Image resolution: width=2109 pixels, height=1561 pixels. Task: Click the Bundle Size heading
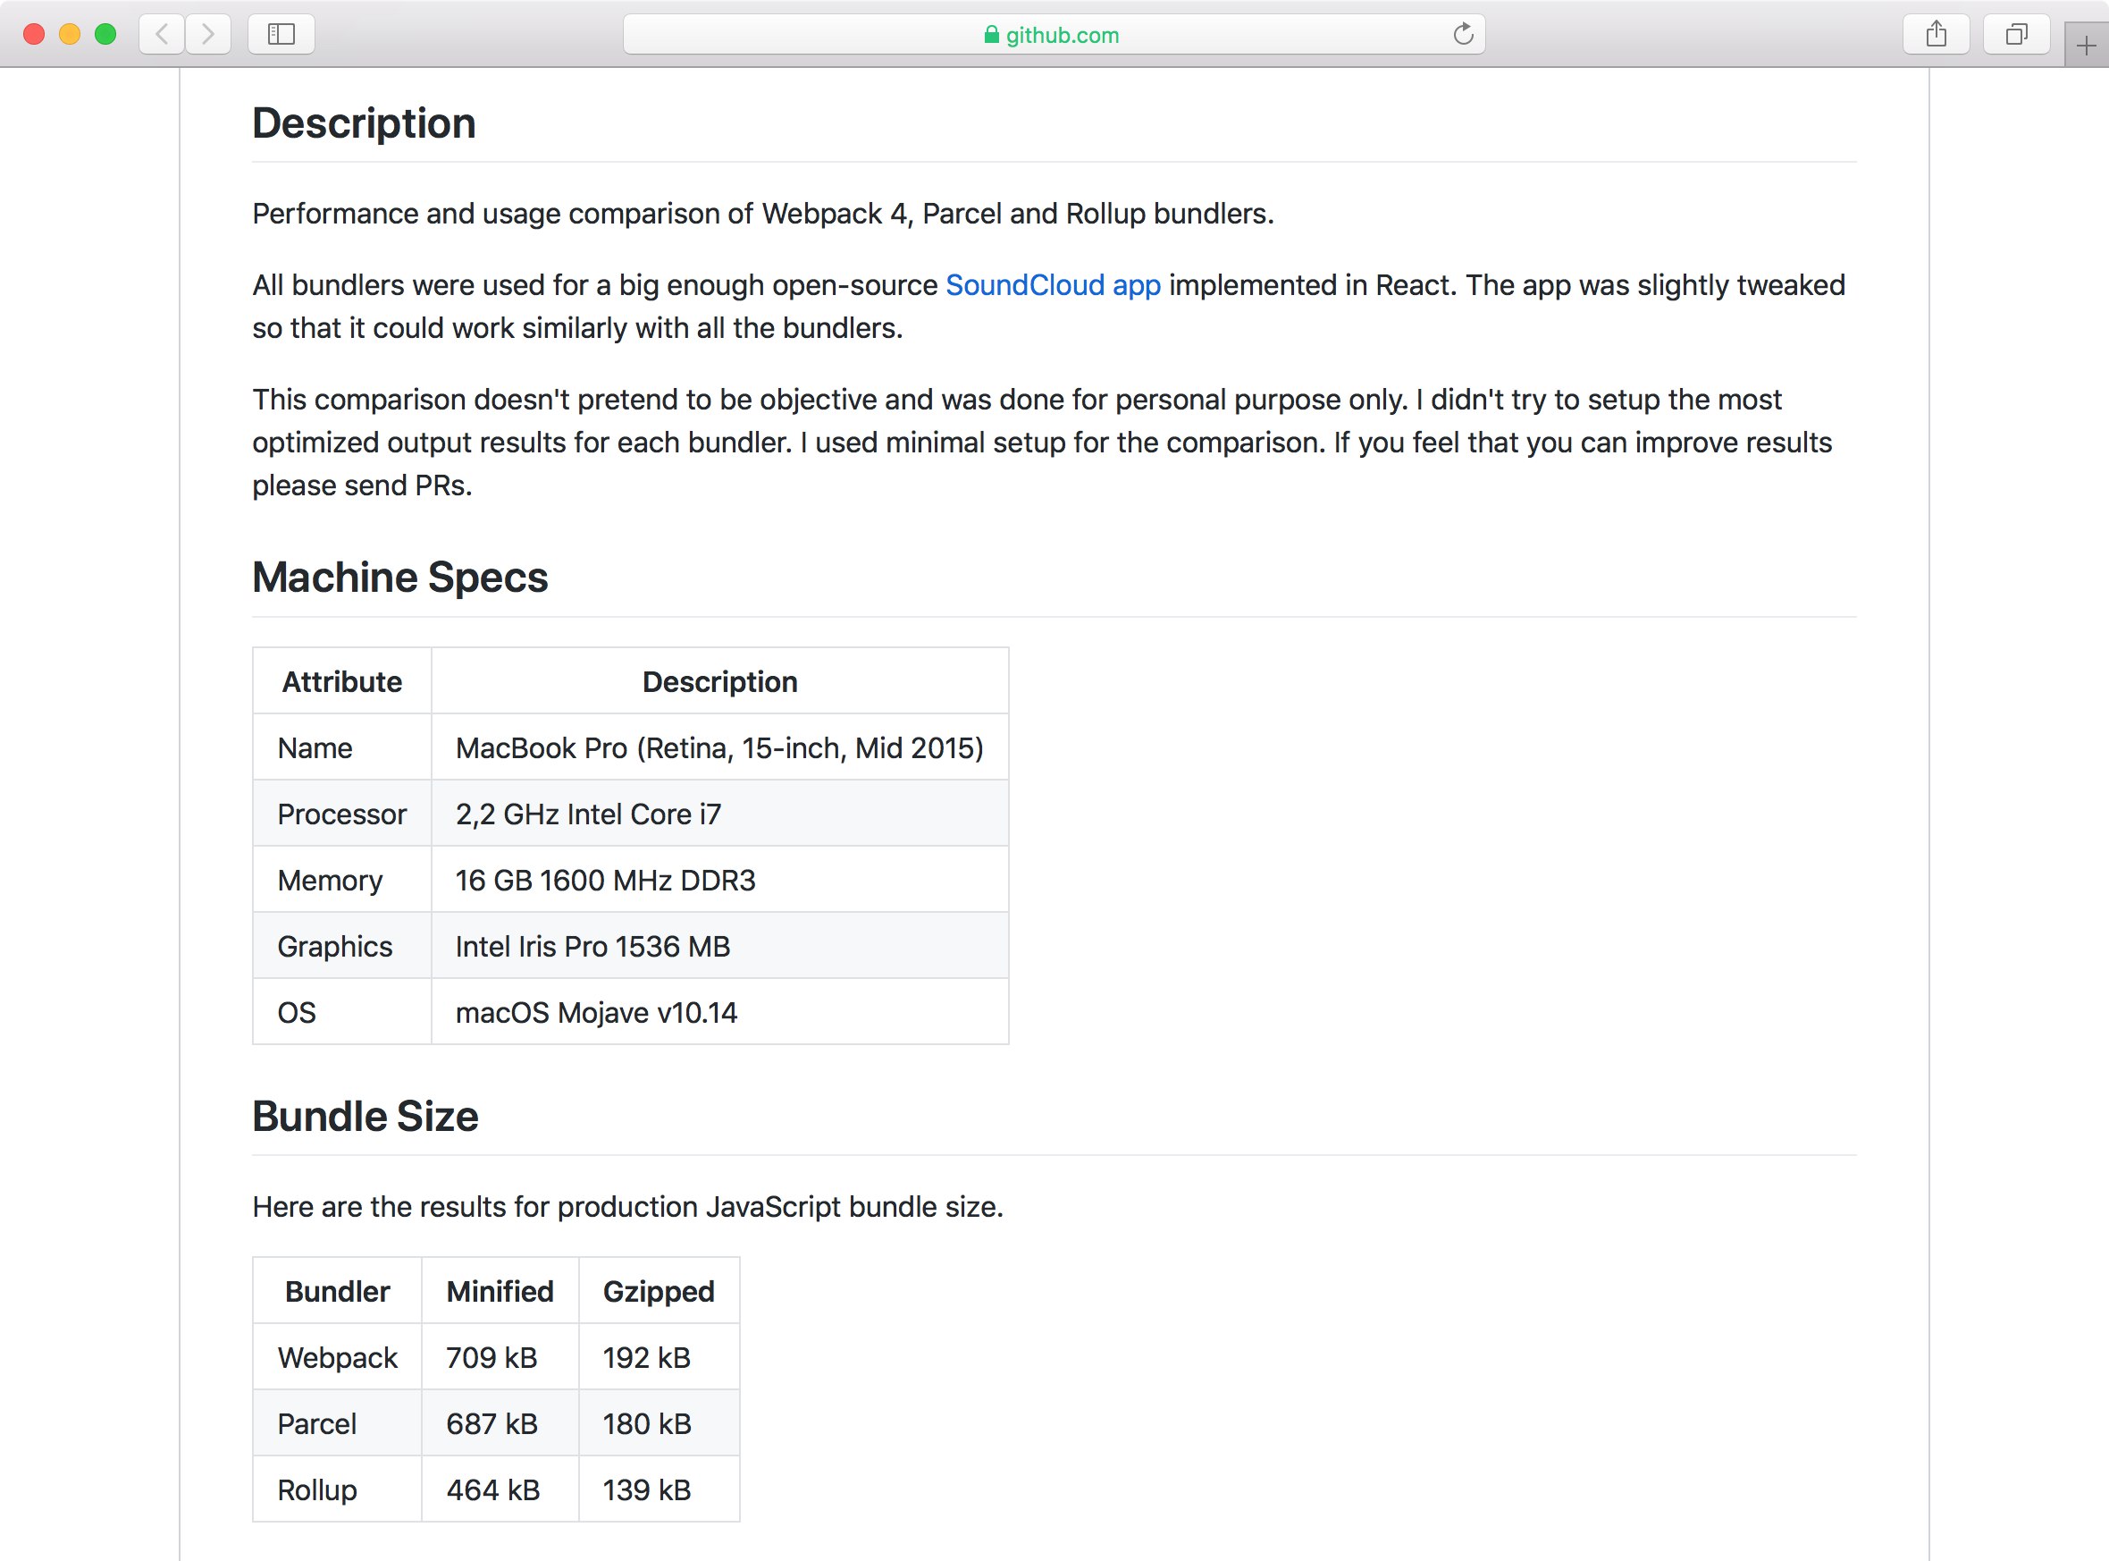[x=365, y=1116]
